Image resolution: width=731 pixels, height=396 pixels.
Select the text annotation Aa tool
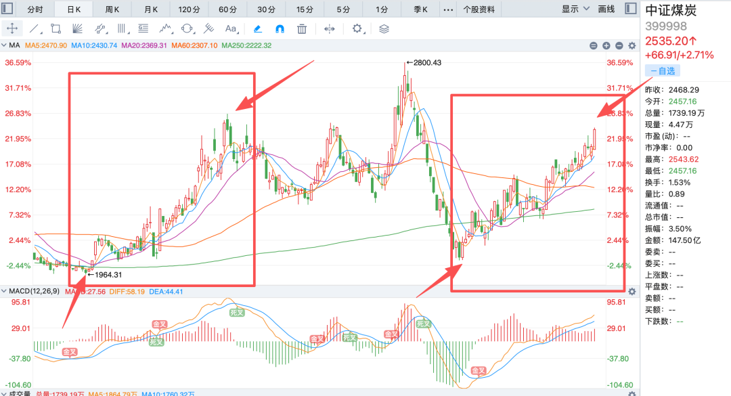point(231,29)
